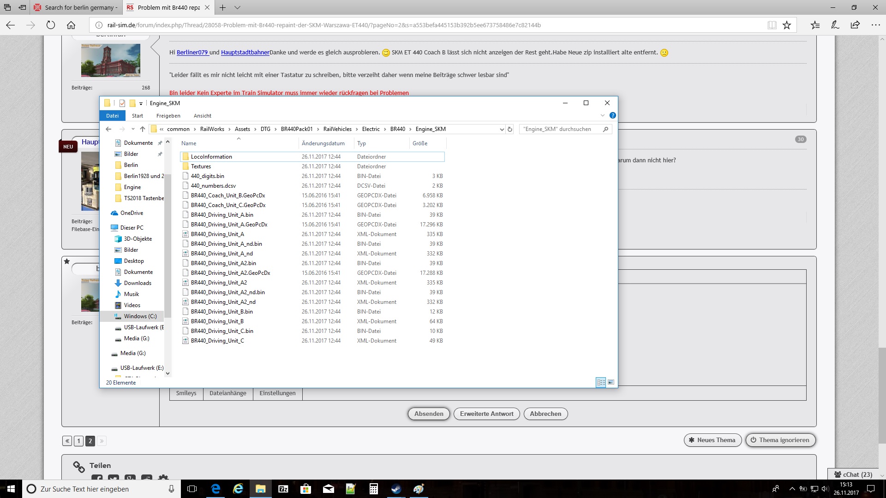The width and height of the screenshot is (886, 498).
Task: Click the Erweiterte Antwort button
Action: tap(486, 414)
